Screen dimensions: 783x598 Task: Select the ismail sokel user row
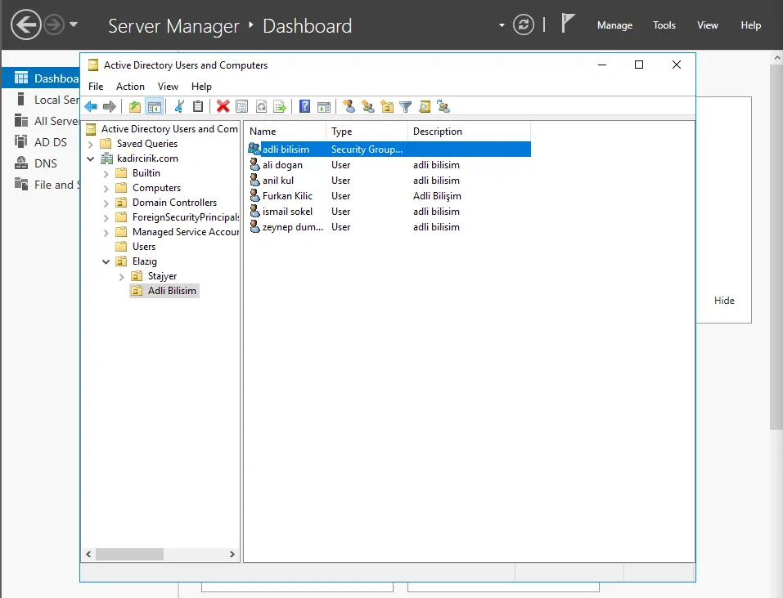[389, 212]
